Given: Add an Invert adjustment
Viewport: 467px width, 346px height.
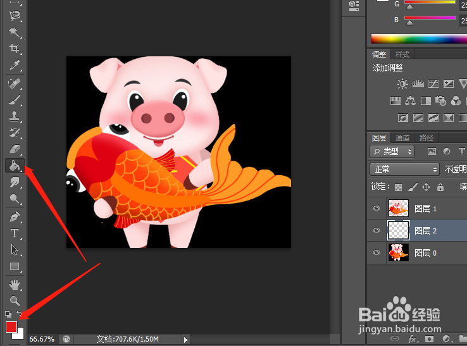Looking at the screenshot, I should coord(403,118).
